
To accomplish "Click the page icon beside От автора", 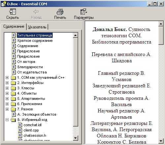I will click(x=14, y=62).
